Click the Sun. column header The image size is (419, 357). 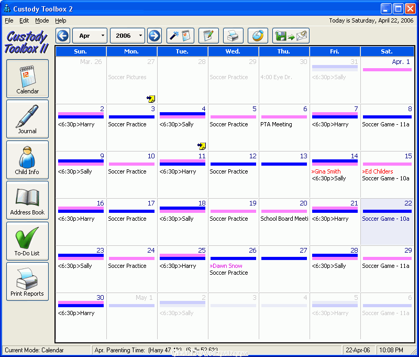tap(81, 51)
